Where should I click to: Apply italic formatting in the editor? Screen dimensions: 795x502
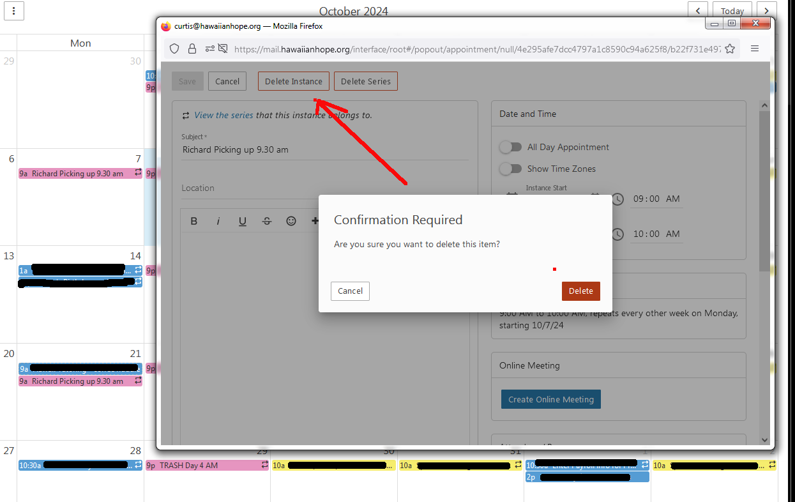tap(218, 221)
